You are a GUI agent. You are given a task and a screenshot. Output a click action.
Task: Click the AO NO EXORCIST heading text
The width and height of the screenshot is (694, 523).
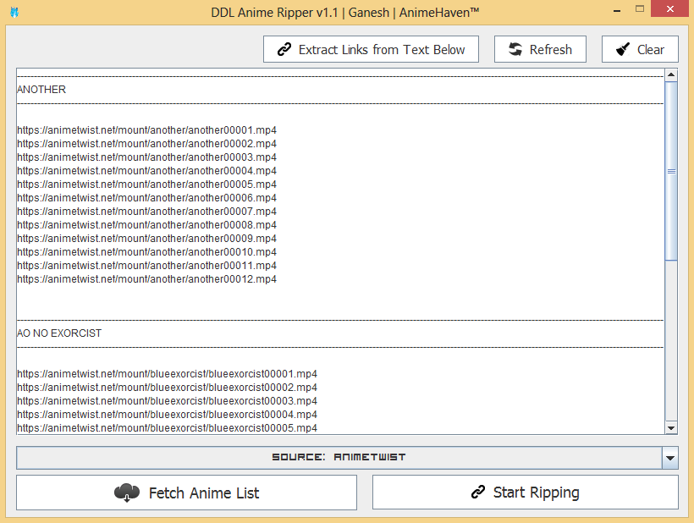click(x=59, y=333)
